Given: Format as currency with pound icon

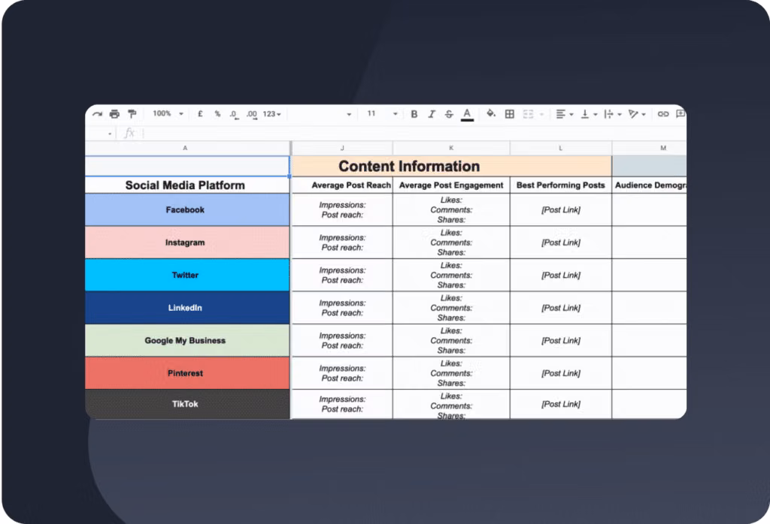Looking at the screenshot, I should (200, 114).
